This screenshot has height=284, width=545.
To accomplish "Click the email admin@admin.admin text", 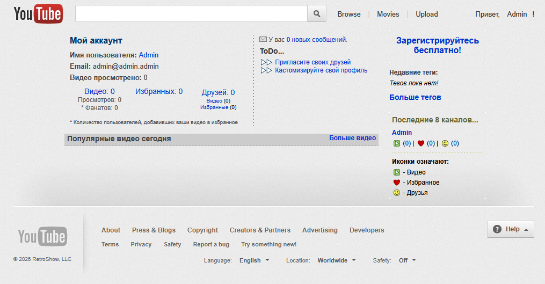I will 126,67.
